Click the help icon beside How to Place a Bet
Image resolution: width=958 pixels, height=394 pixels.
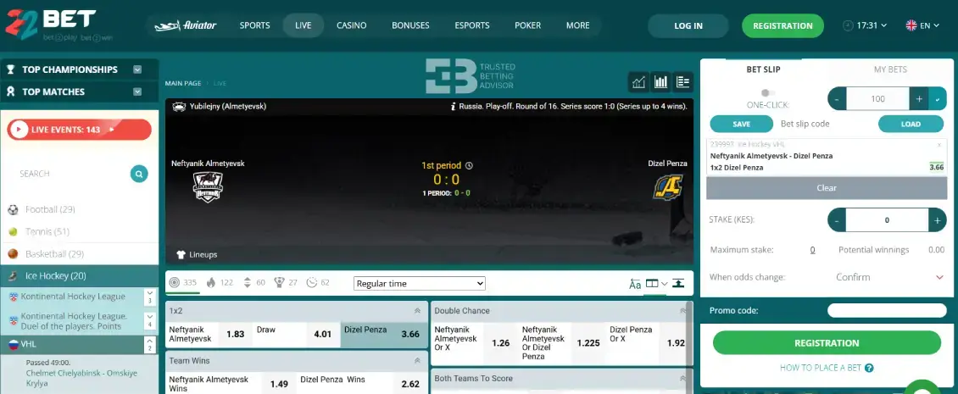tap(869, 368)
